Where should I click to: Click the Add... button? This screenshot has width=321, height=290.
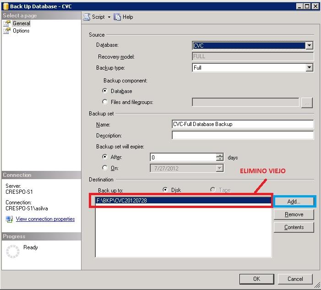(x=294, y=202)
